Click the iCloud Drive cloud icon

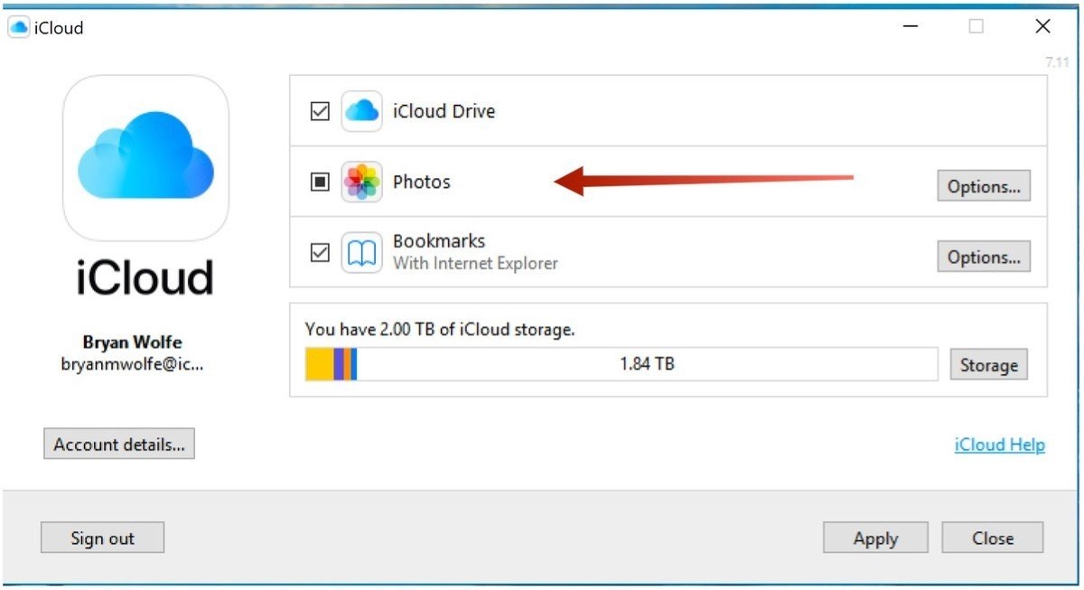coord(362,111)
